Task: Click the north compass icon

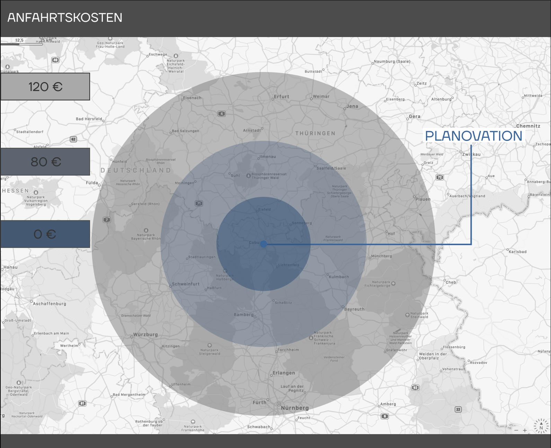Action: [x=541, y=427]
